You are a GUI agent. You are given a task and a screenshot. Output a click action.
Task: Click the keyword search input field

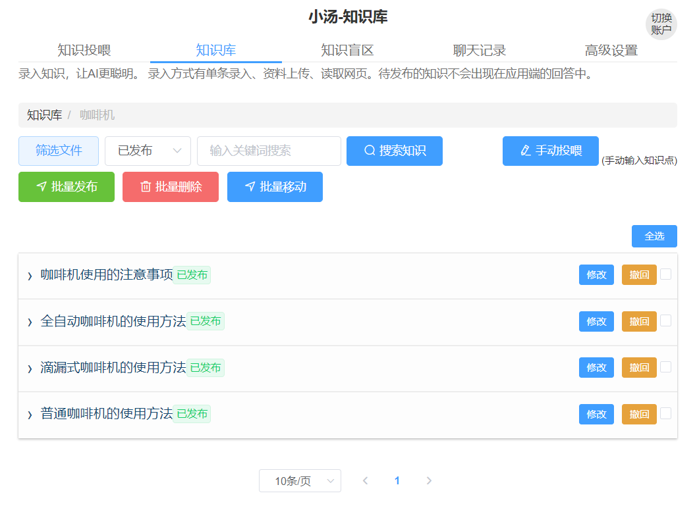click(x=268, y=151)
